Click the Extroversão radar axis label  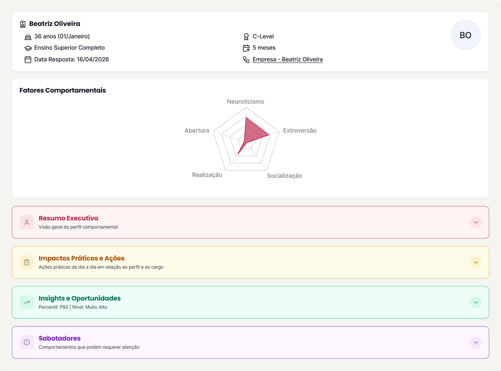[300, 131]
